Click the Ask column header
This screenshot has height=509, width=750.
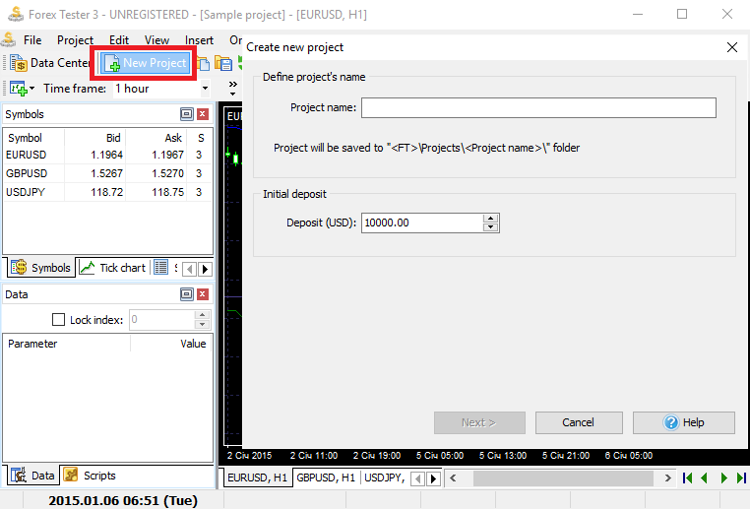pos(156,138)
